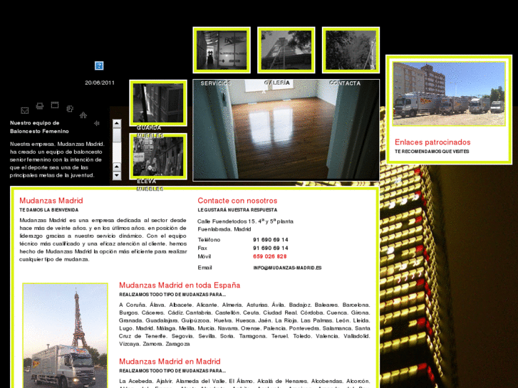The width and height of the screenshot is (518, 388).
Task: Click the Eiffel Tower truck photo
Action: (x=65, y=335)
